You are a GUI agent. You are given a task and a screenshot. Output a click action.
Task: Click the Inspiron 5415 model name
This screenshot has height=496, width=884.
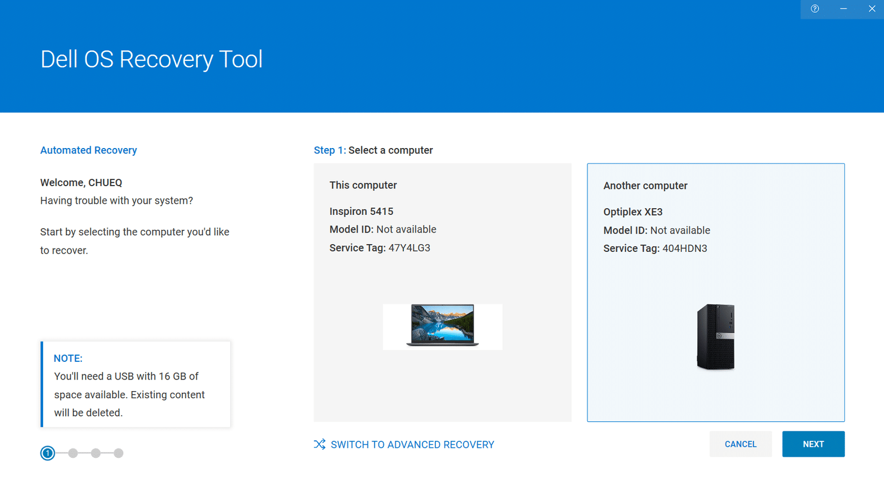(361, 211)
